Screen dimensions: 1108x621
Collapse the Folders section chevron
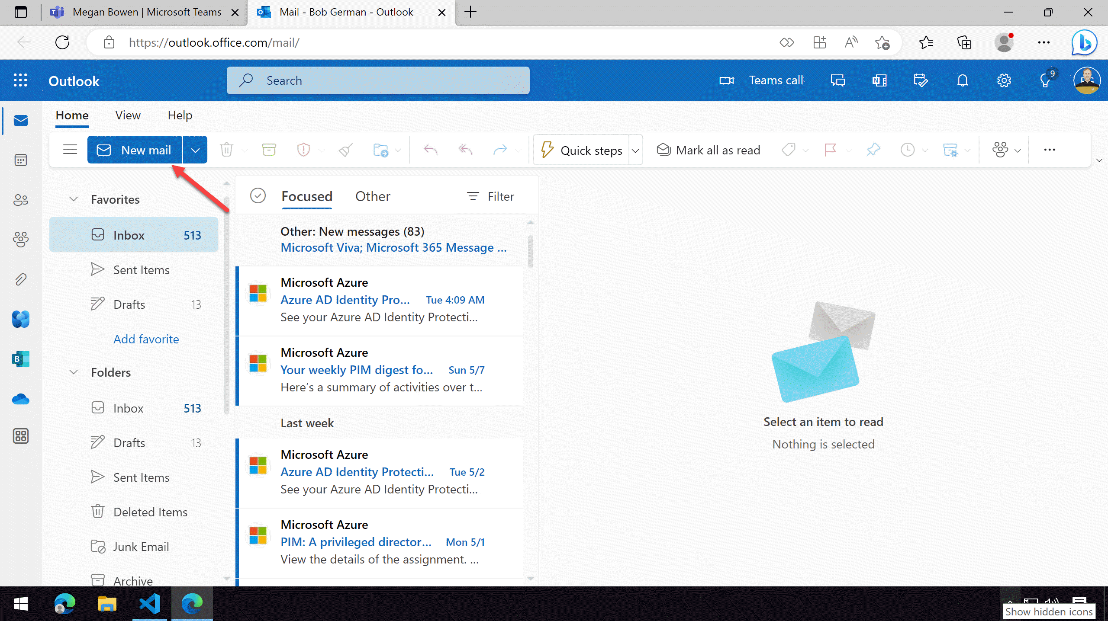click(74, 372)
